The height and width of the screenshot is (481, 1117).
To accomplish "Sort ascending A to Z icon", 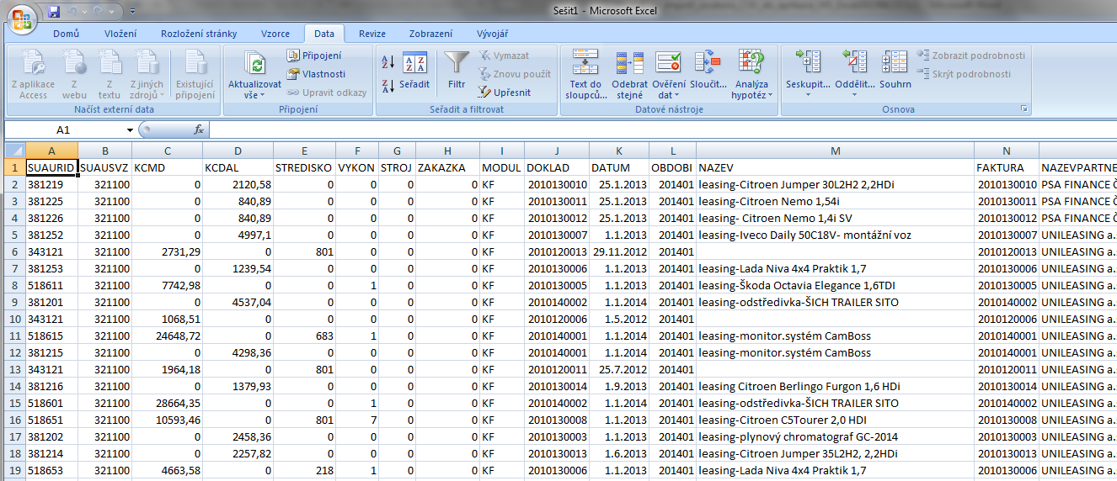I will tap(388, 61).
